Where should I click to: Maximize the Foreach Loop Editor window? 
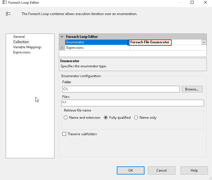click(x=192, y=3)
